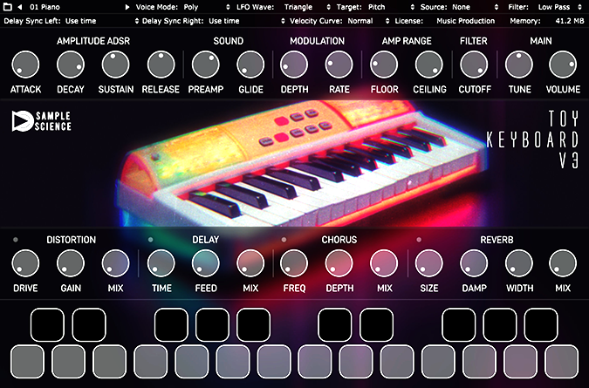Play the first white key pad
Viewport: 589px width, 388px height.
(27, 362)
